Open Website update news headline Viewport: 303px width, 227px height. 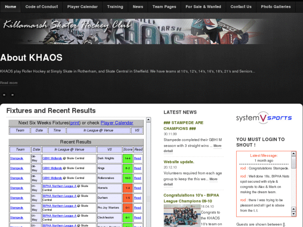pyautogui.click(x=179, y=162)
